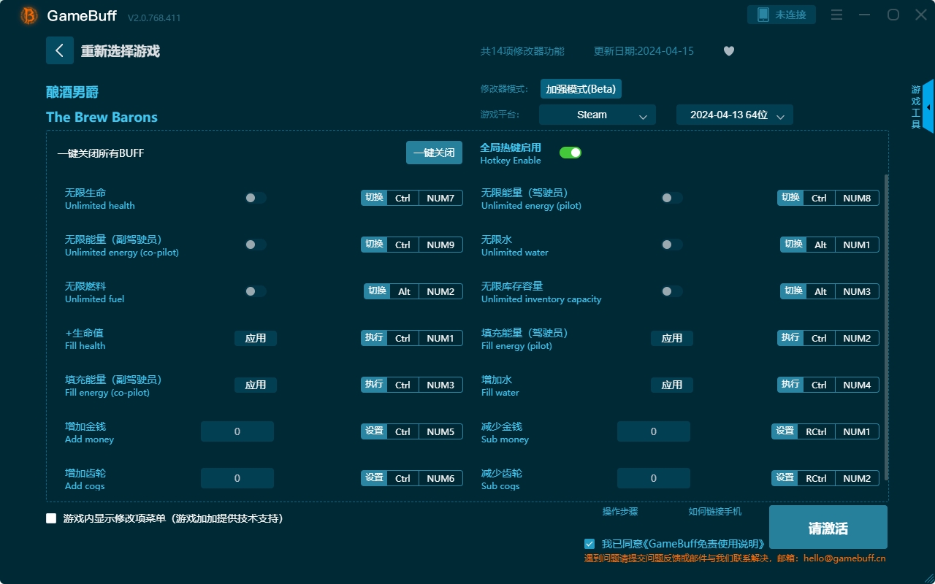
Task: Click NUM4 key for Fill water
Action: [x=857, y=385]
